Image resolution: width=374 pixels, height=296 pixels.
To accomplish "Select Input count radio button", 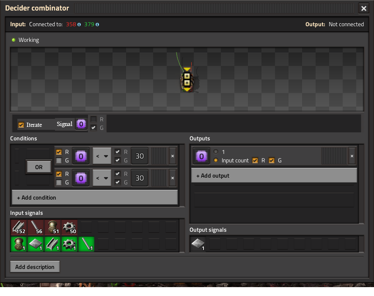I will [216, 160].
